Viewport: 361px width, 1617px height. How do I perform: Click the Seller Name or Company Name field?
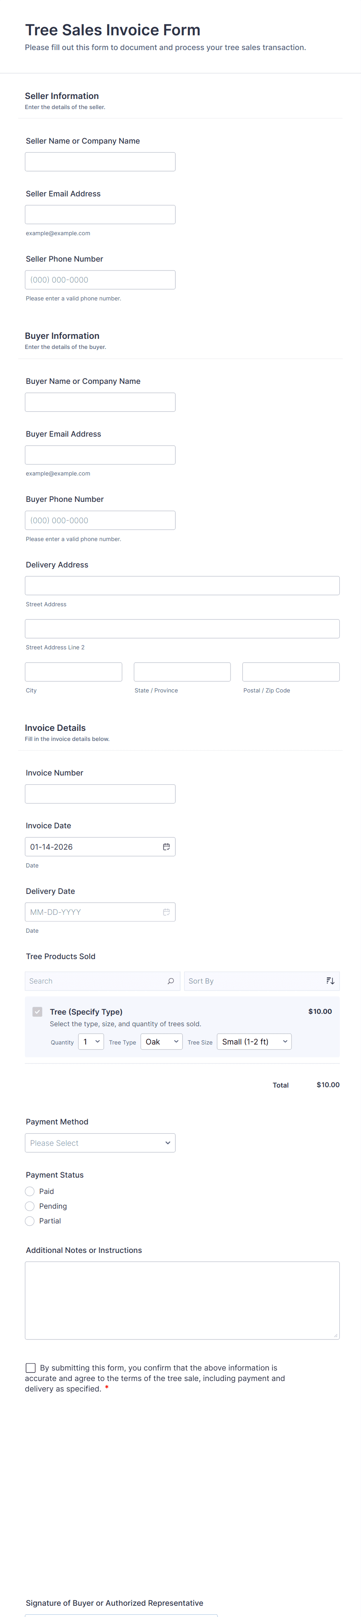pyautogui.click(x=100, y=162)
